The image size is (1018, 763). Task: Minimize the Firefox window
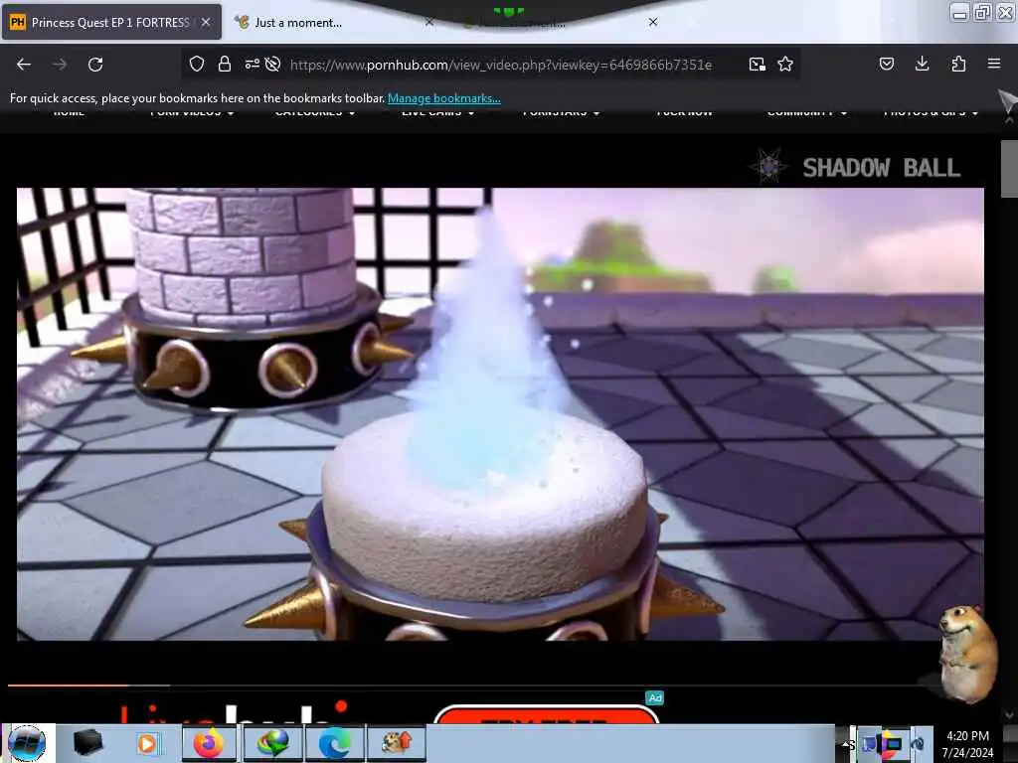[959, 12]
